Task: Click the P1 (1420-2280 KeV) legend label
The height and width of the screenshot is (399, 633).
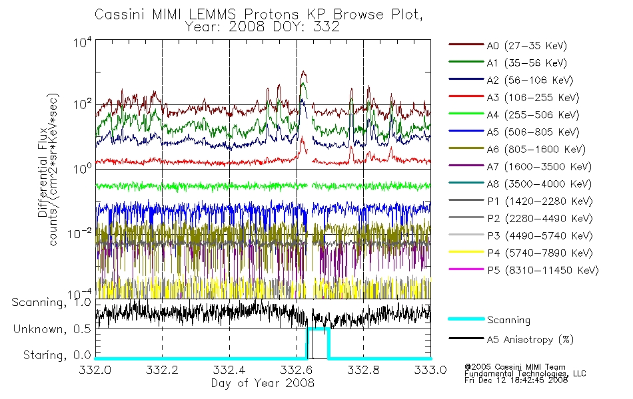Action: coord(539,201)
